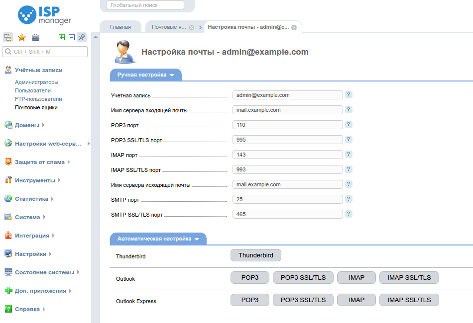
Task: Show the menu tree view icon
Action: pos(8,37)
